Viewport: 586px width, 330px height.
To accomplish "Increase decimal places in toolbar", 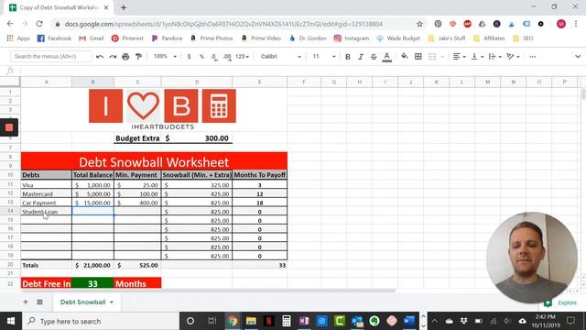I will (x=227, y=57).
